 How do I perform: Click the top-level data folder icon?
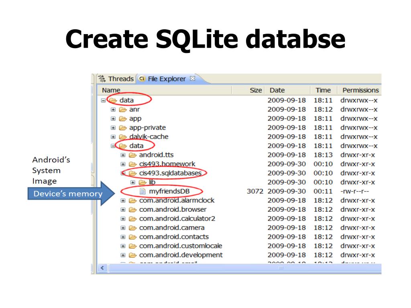tap(113, 100)
